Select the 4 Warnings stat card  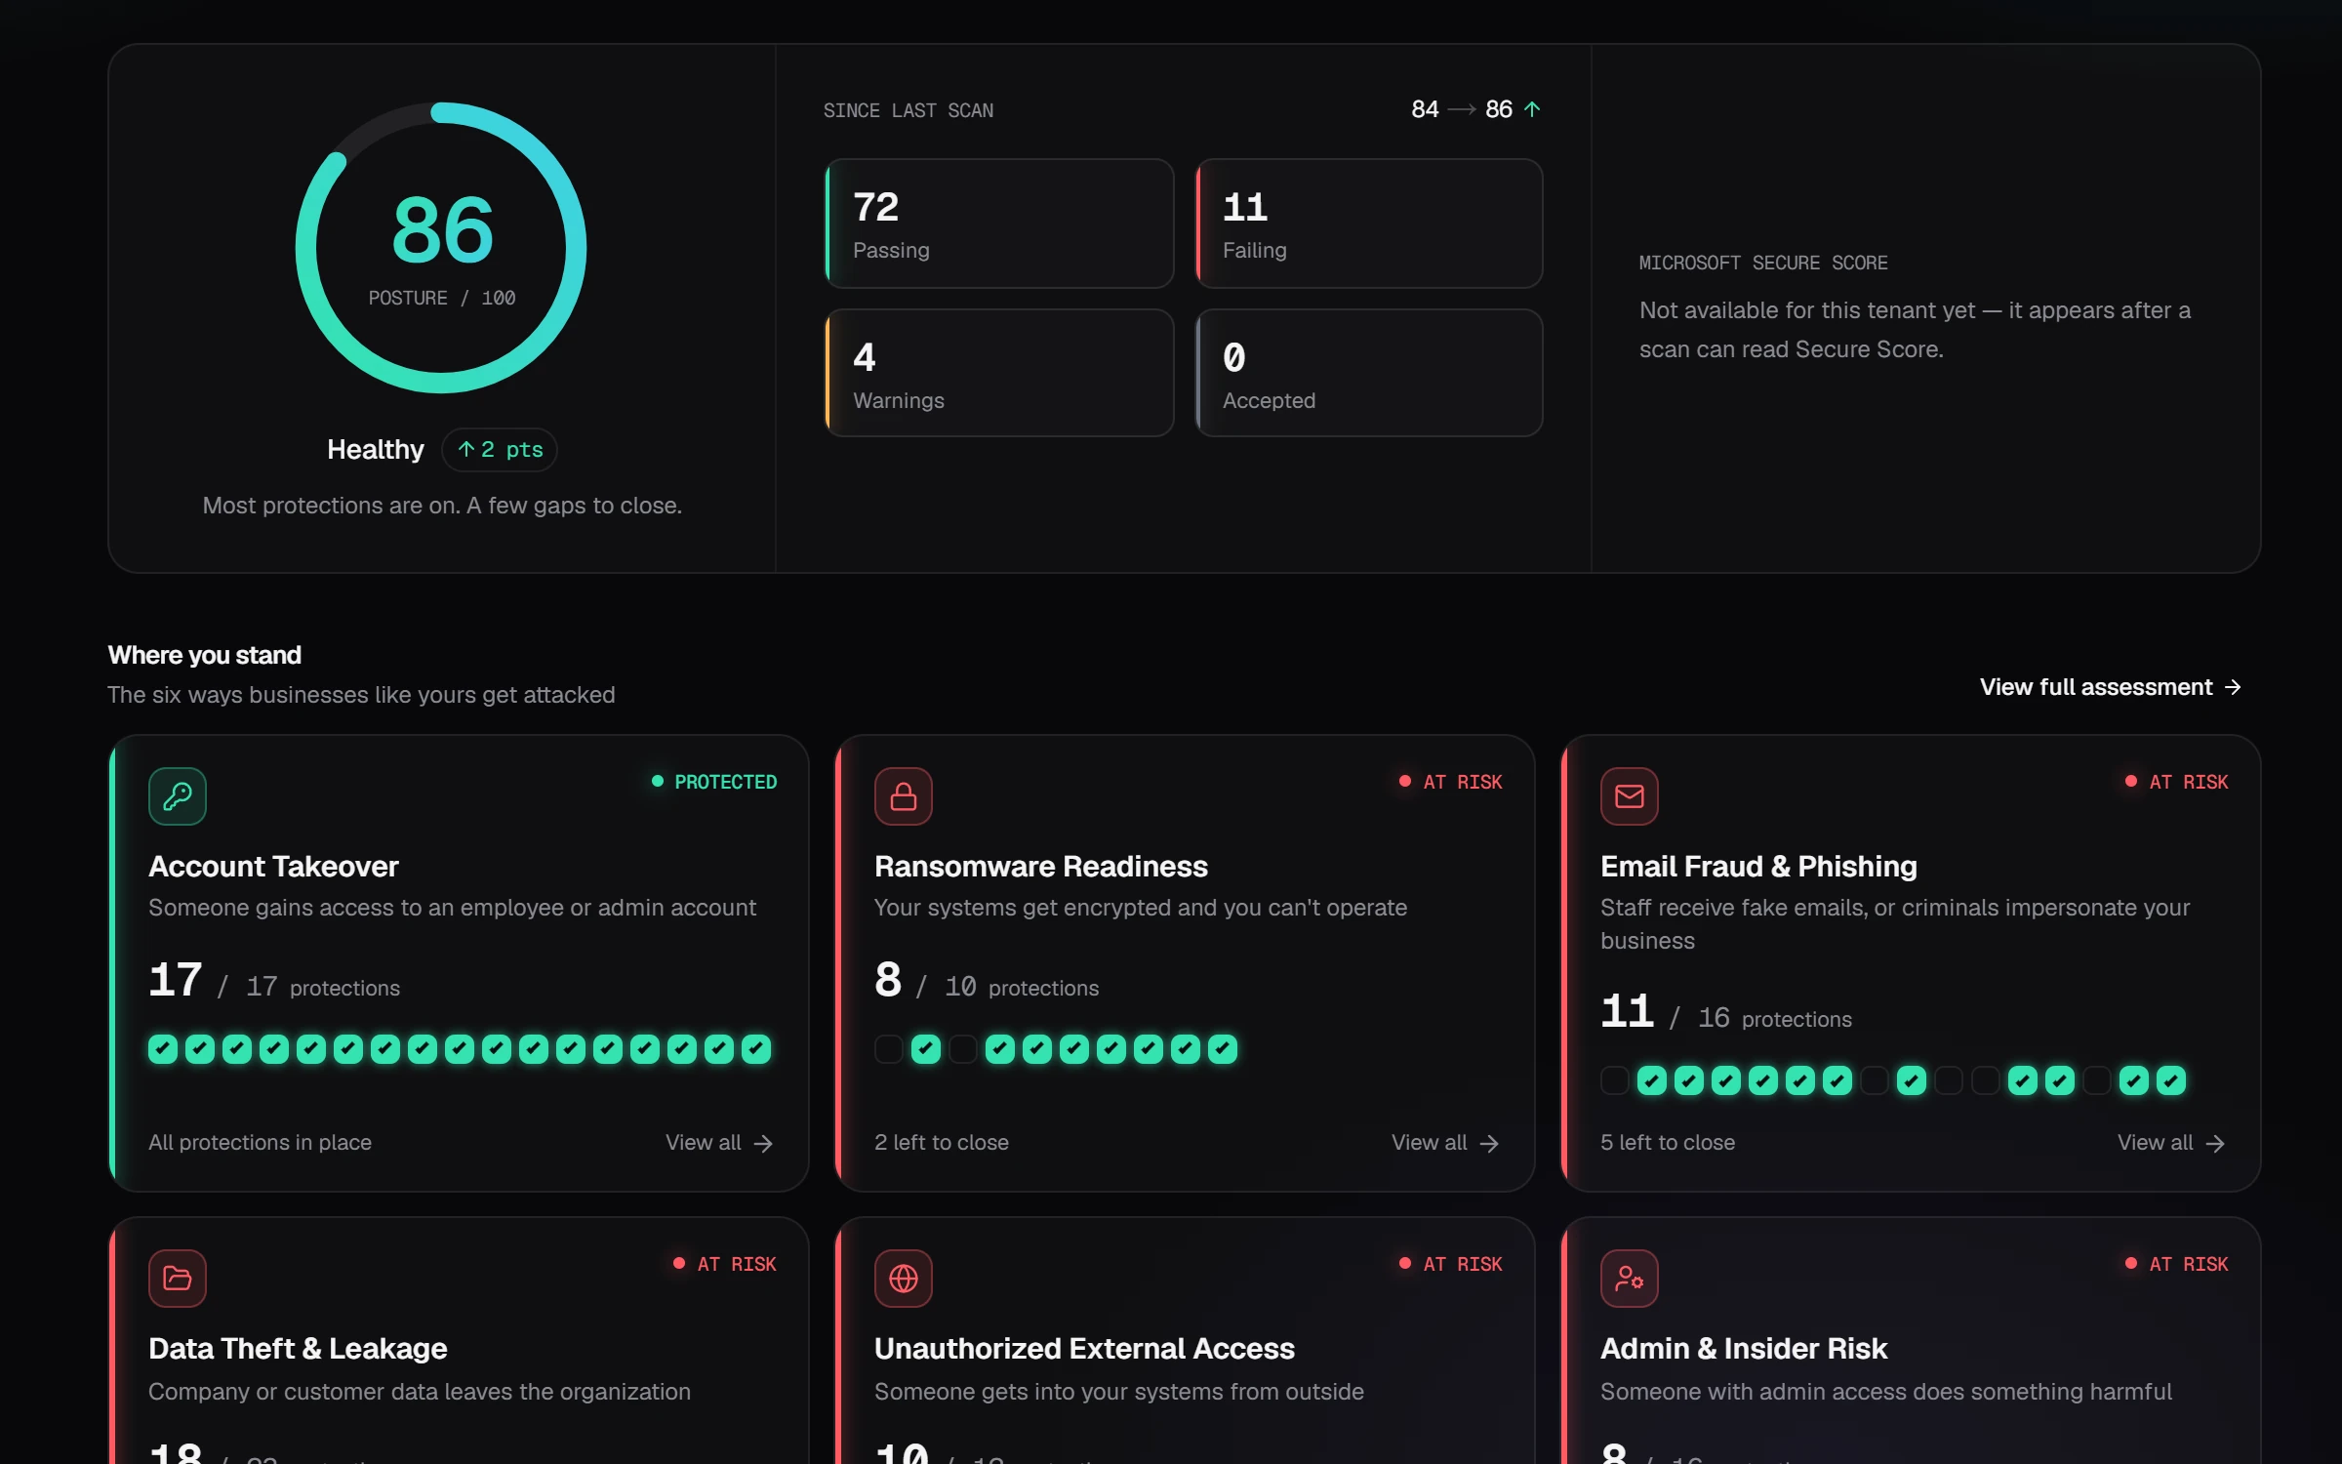(999, 373)
